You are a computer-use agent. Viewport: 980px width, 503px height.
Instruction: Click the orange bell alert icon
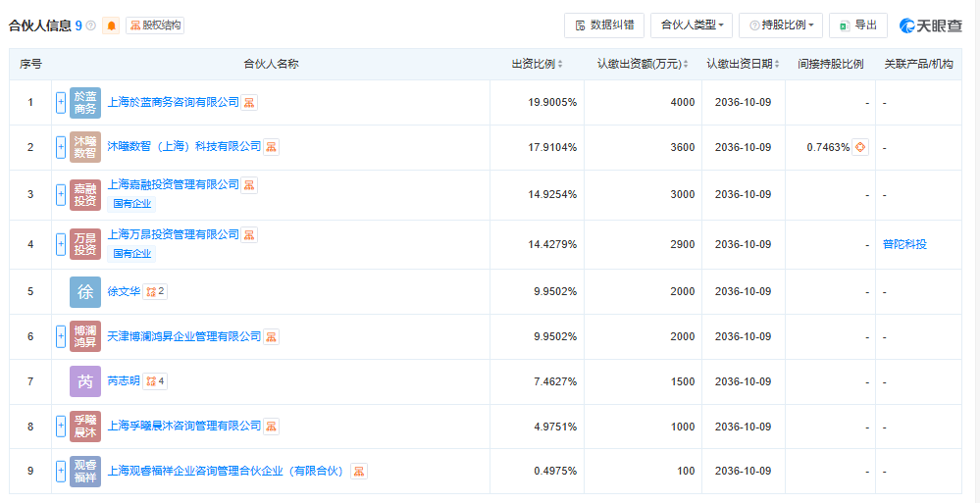[111, 25]
